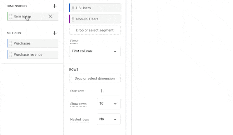Click the Drop or select segment box
The image size is (233, 135).
click(95, 30)
